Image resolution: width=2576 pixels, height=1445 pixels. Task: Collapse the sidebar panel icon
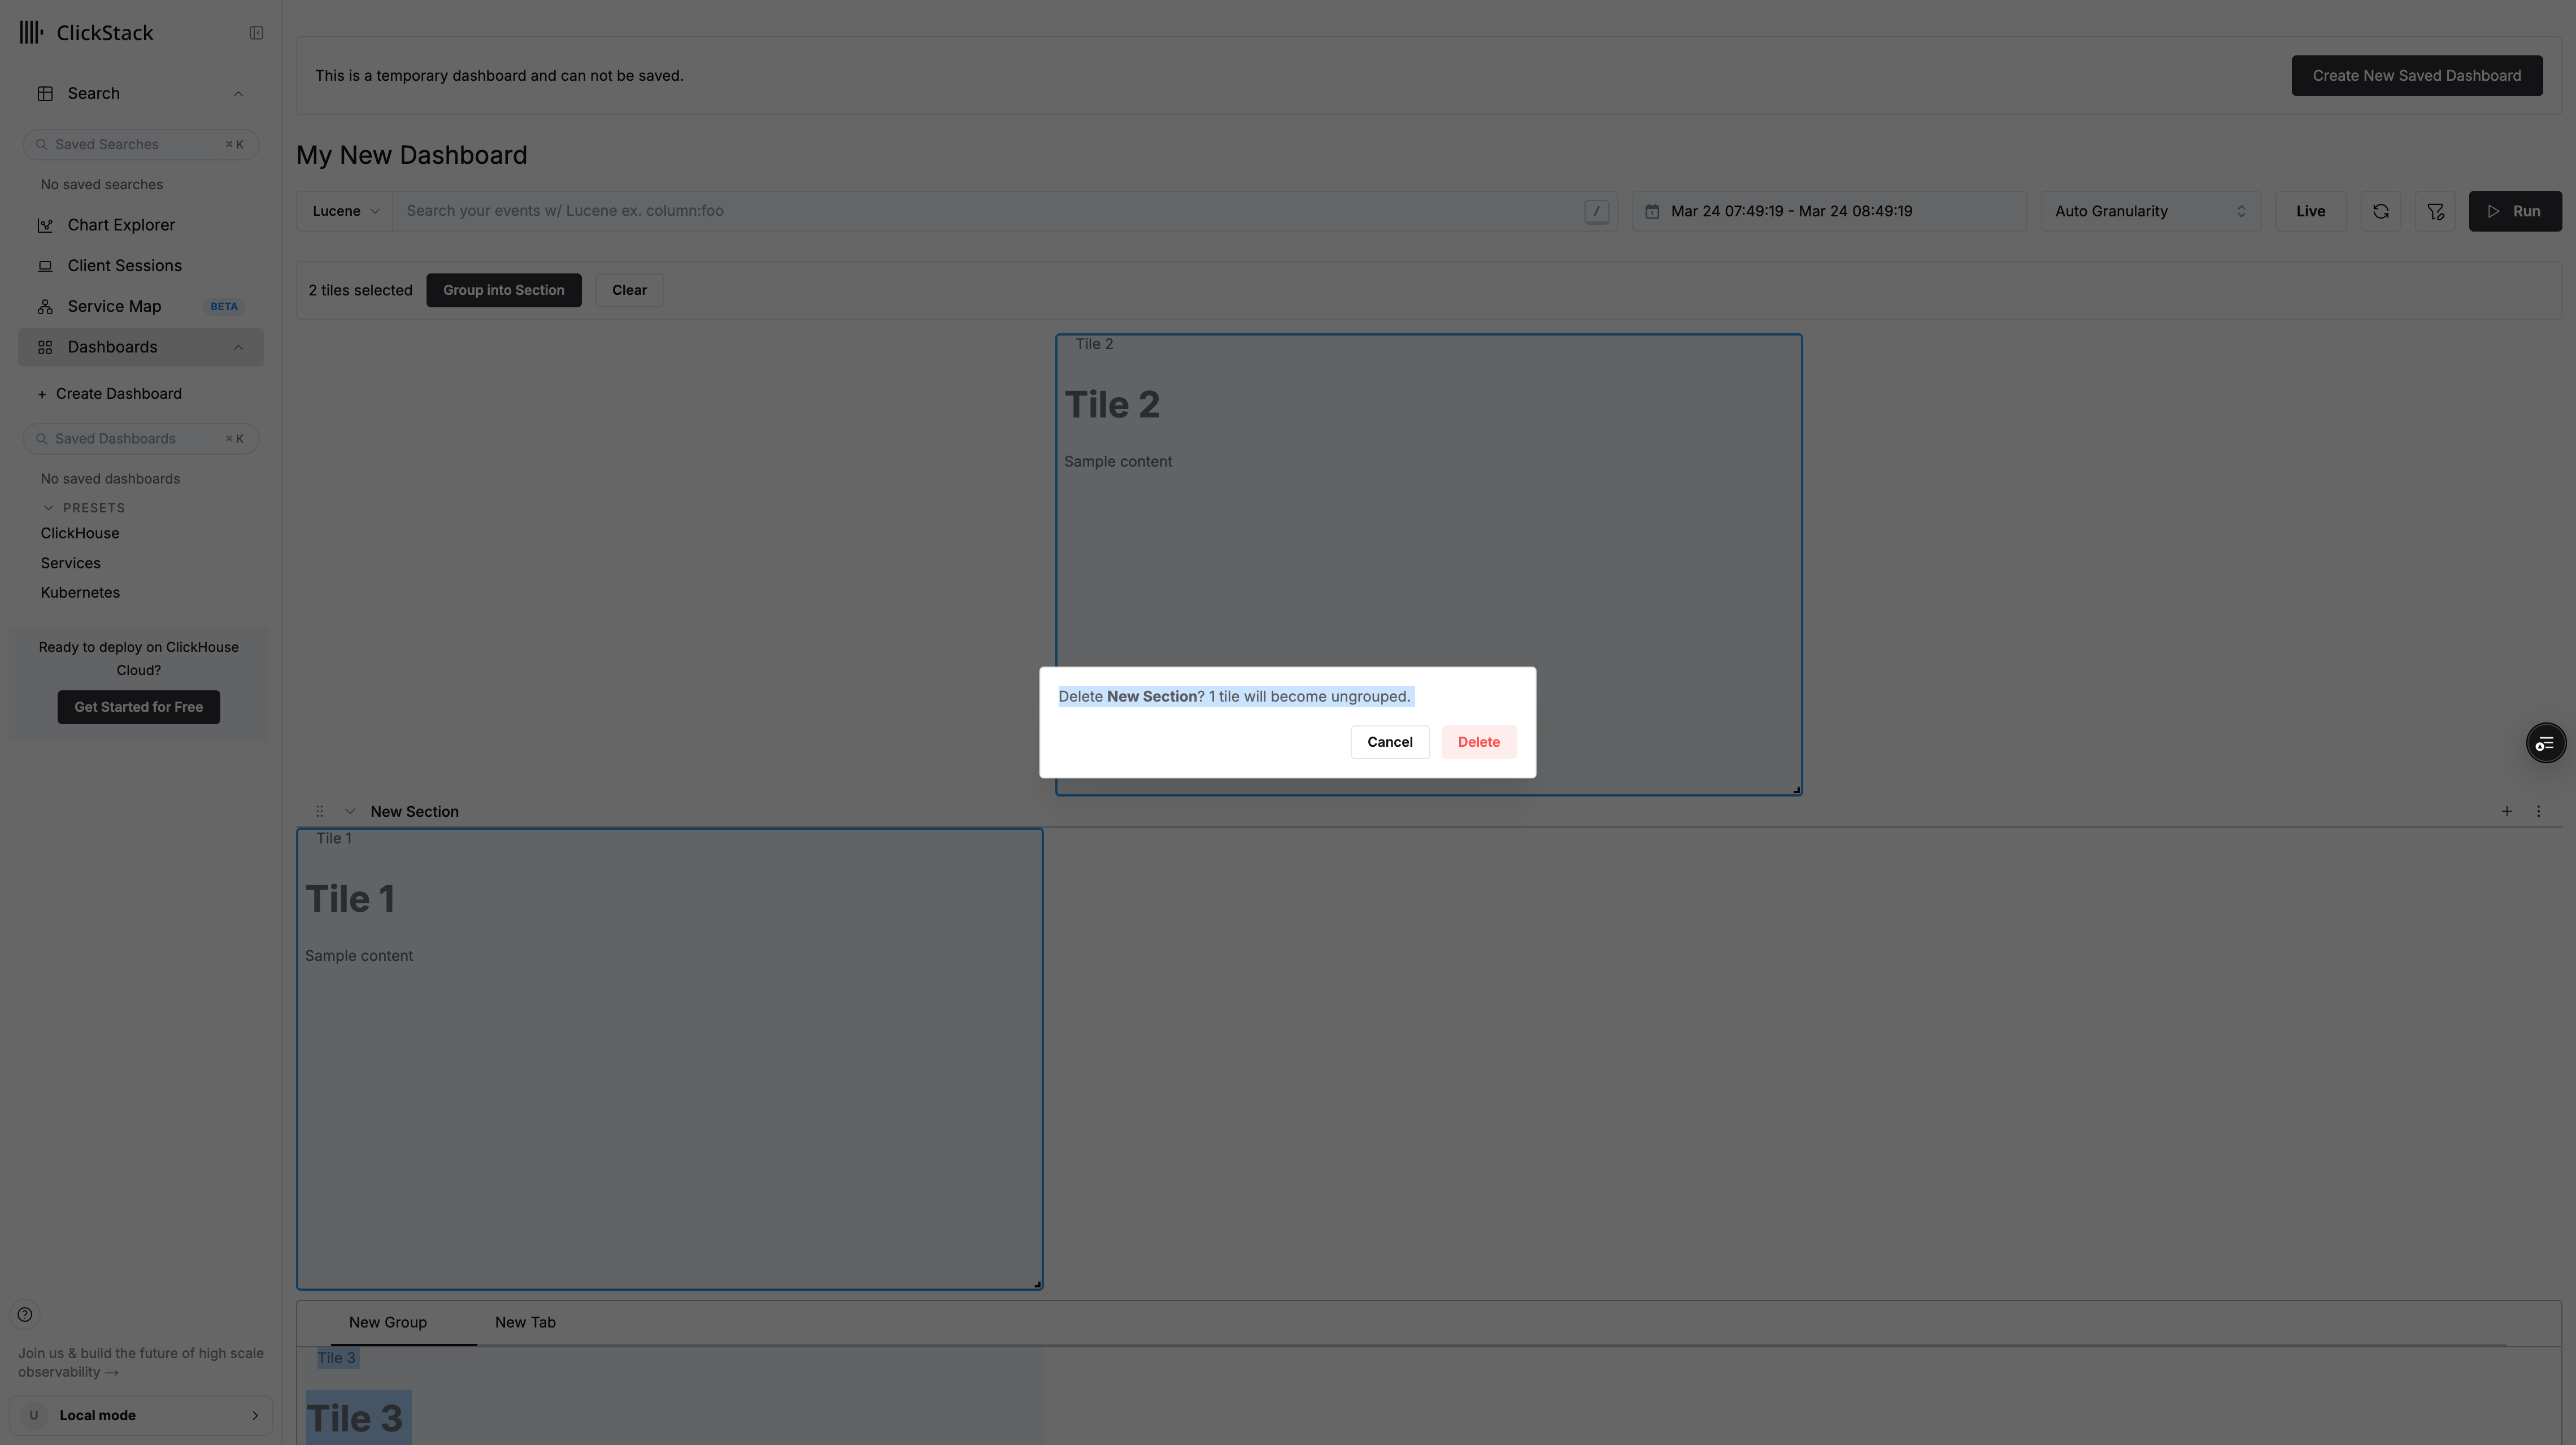pyautogui.click(x=256, y=33)
